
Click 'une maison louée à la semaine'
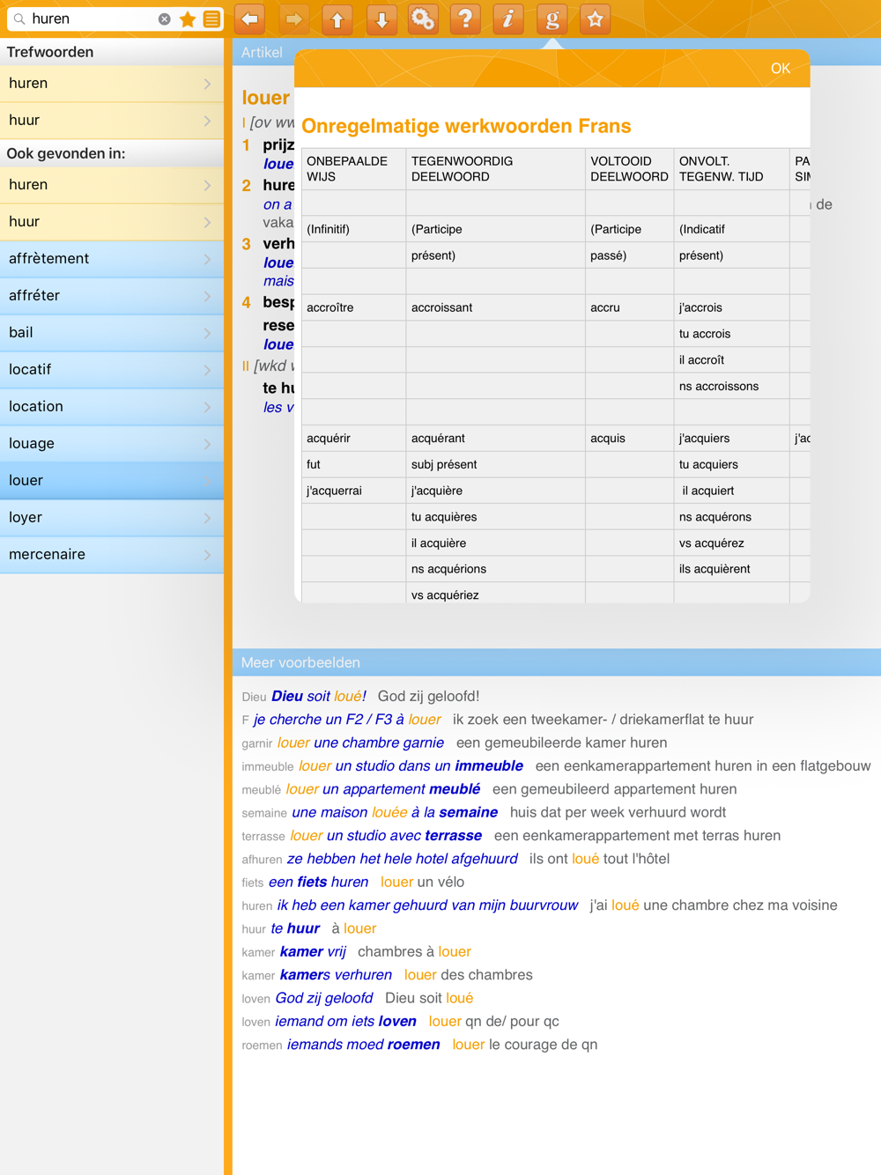coord(395,812)
